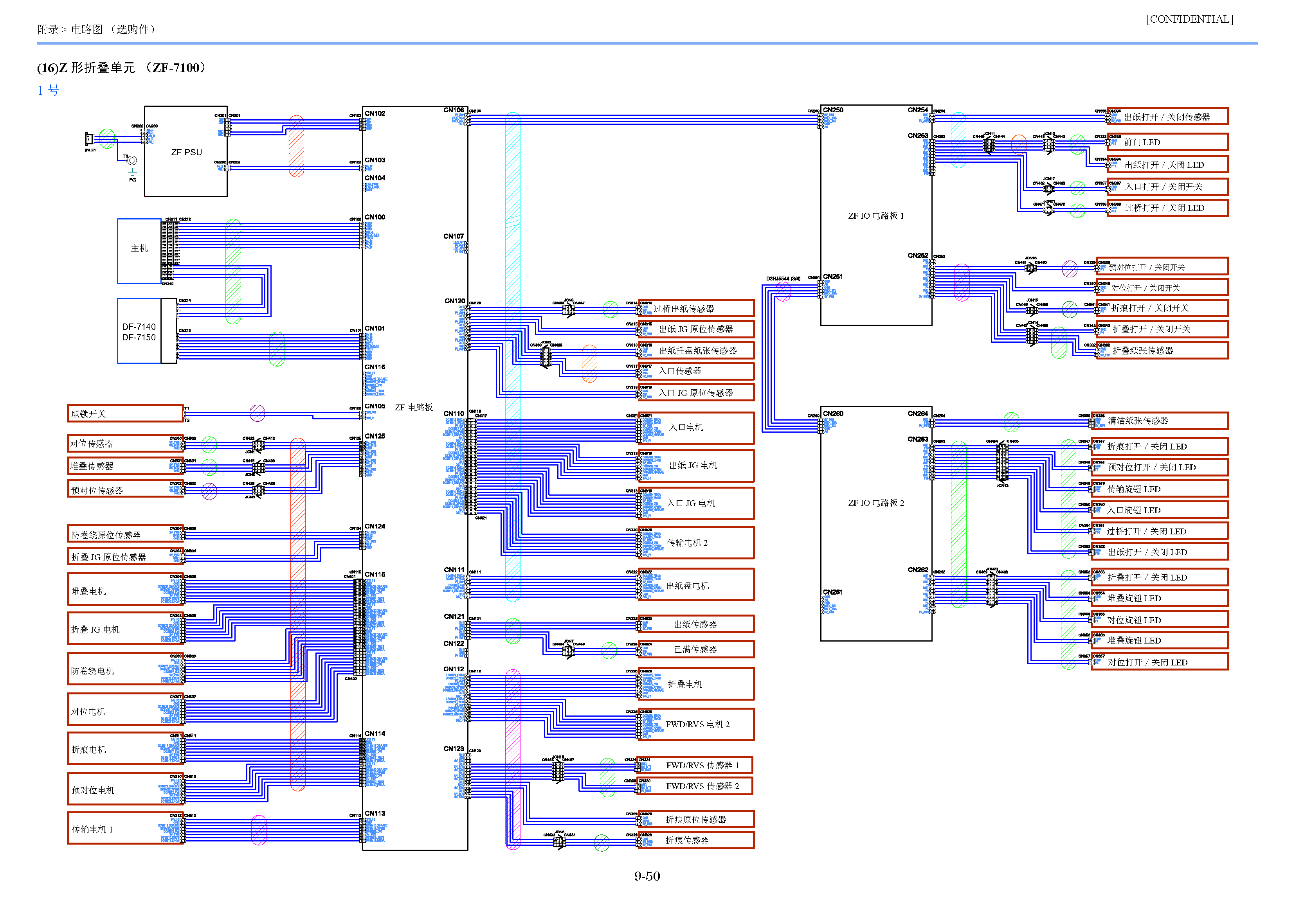Select the 出纸 JG 原位传感器 box
The width and height of the screenshot is (1295, 915).
coord(696,329)
